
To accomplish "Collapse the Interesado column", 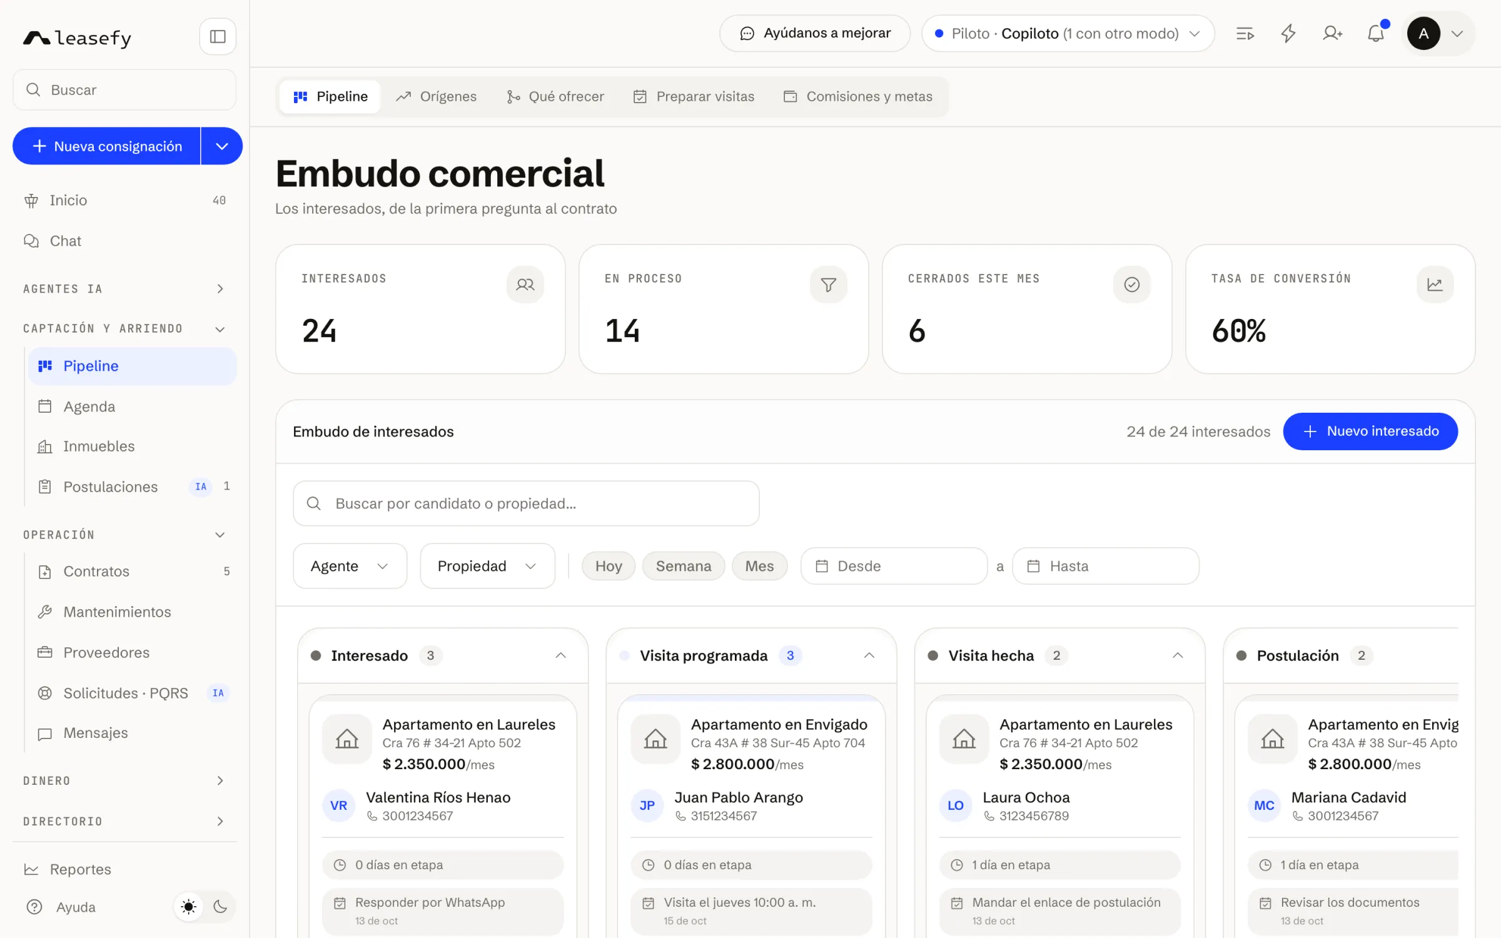I will pyautogui.click(x=561, y=655).
